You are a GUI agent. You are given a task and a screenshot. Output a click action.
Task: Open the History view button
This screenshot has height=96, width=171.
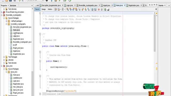50,9
